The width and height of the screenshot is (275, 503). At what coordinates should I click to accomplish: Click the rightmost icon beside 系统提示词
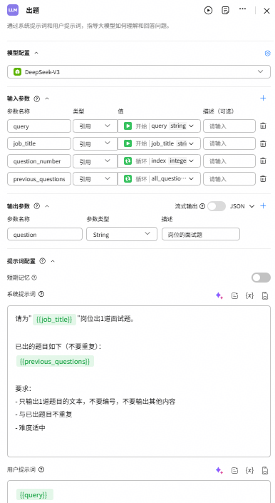265,296
